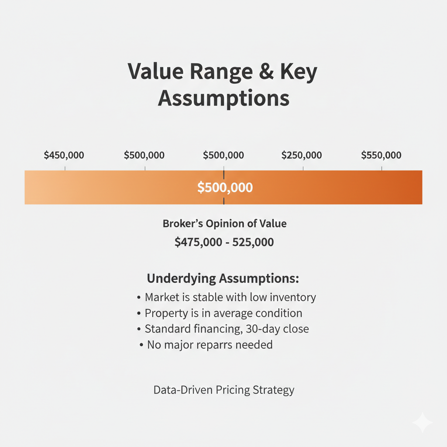Click the $475,000 - 525,000 range text
Image resolution: width=447 pixels, height=447 pixels.
224,242
